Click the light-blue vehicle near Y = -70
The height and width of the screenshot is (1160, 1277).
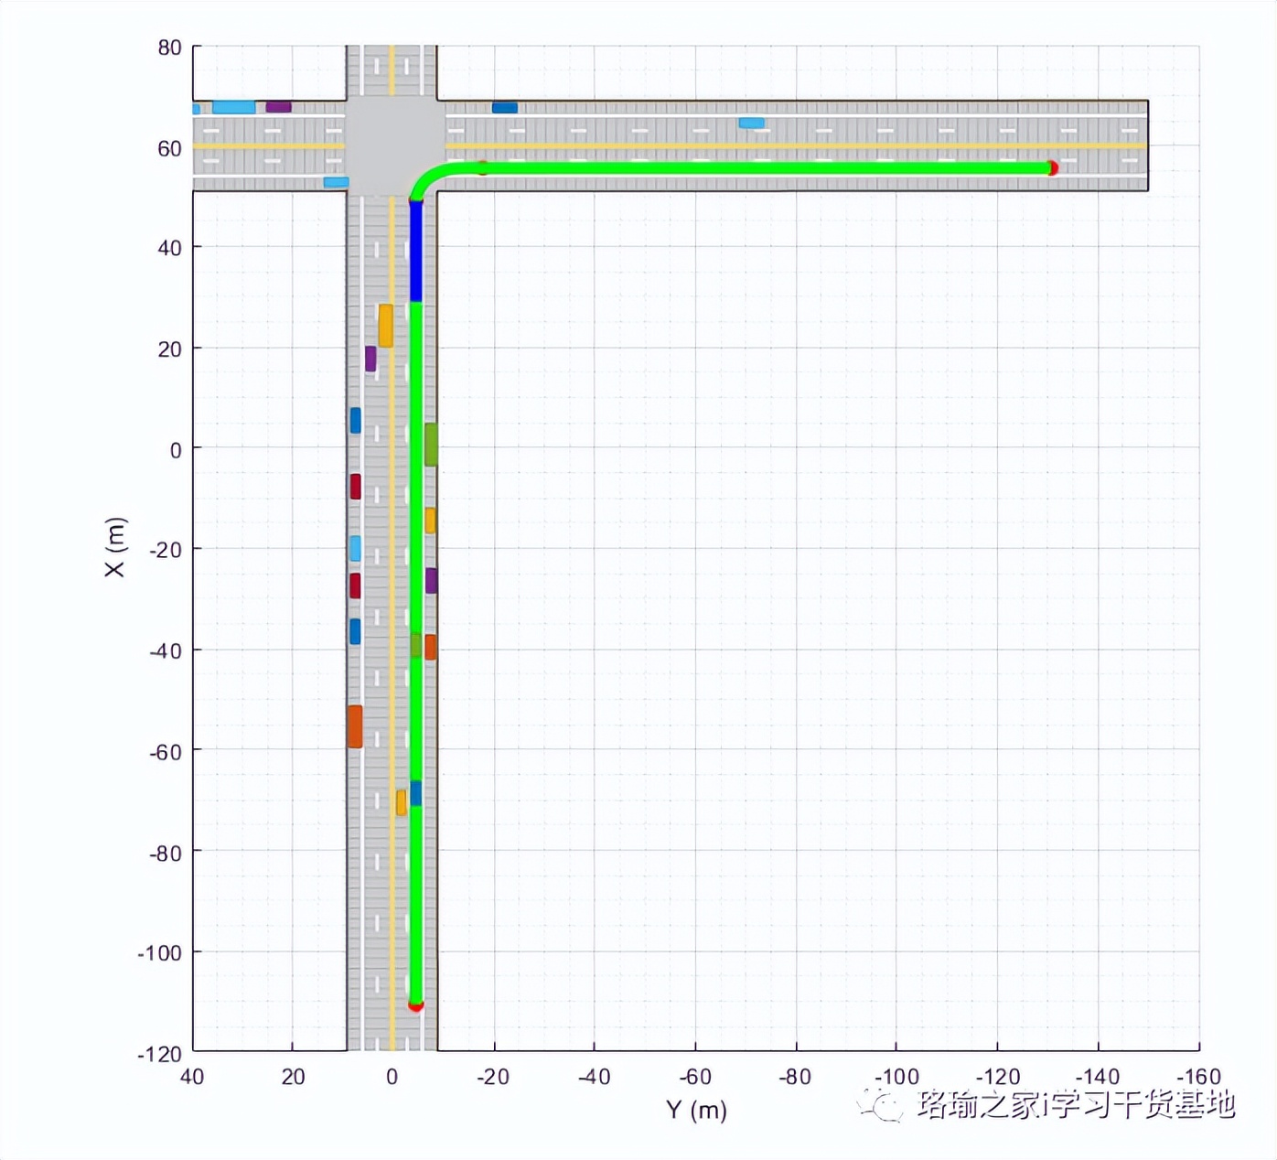click(x=752, y=123)
